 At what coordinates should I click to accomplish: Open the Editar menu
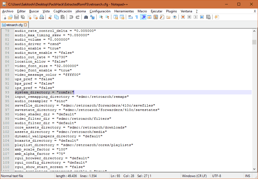coord(21,11)
